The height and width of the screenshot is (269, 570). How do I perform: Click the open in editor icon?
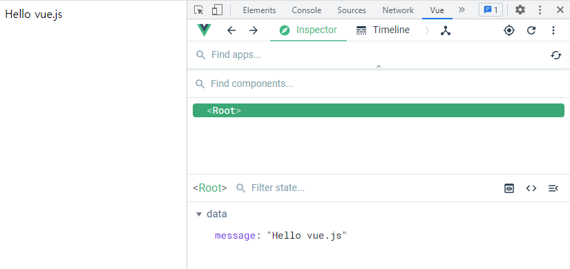pyautogui.click(x=553, y=188)
